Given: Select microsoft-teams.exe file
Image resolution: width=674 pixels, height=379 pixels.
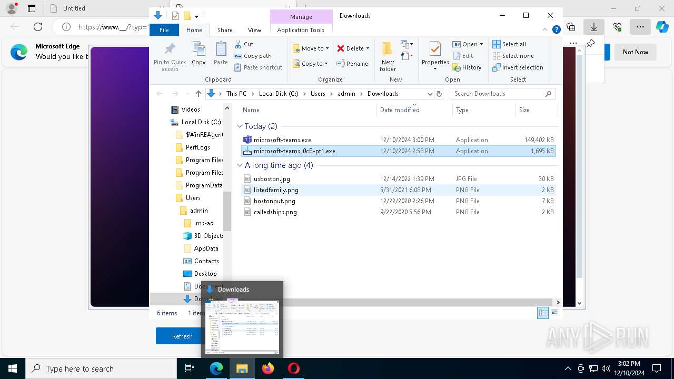Looking at the screenshot, I should (398, 140).
